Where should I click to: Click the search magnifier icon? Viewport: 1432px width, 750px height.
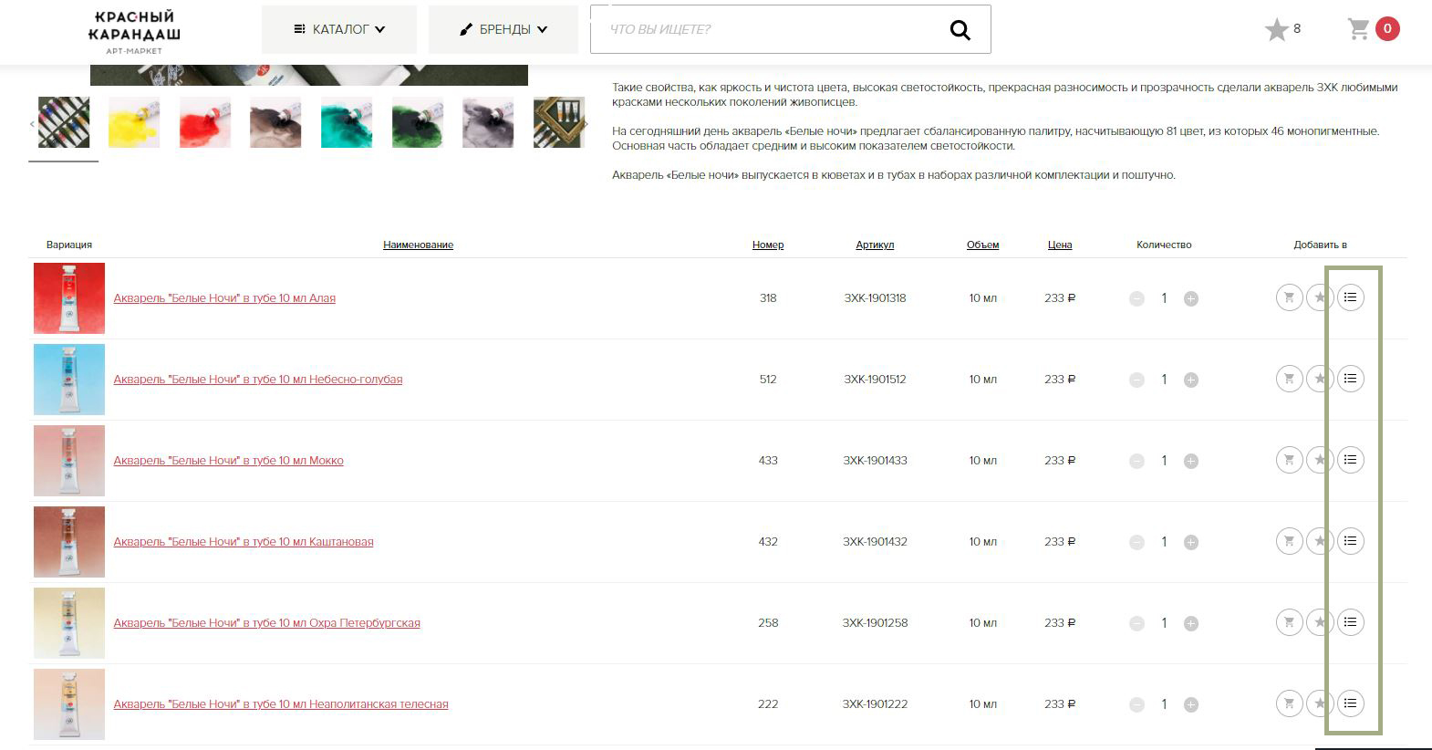[x=960, y=30]
